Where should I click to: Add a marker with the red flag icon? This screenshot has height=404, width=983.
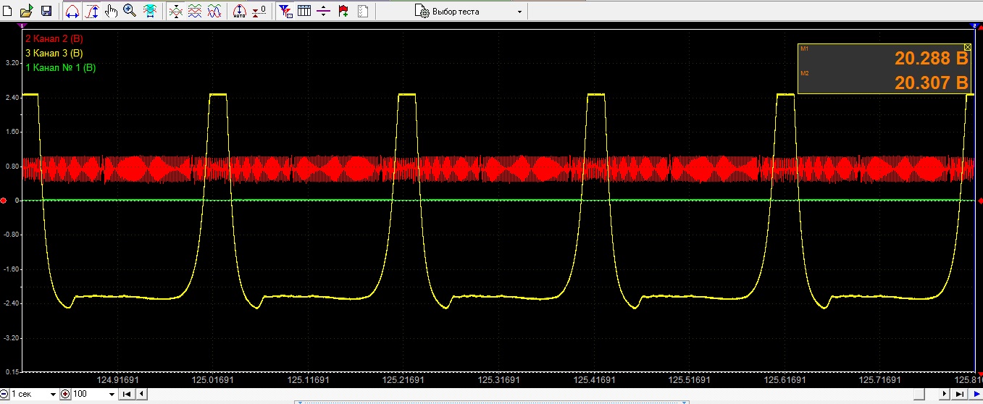[343, 11]
